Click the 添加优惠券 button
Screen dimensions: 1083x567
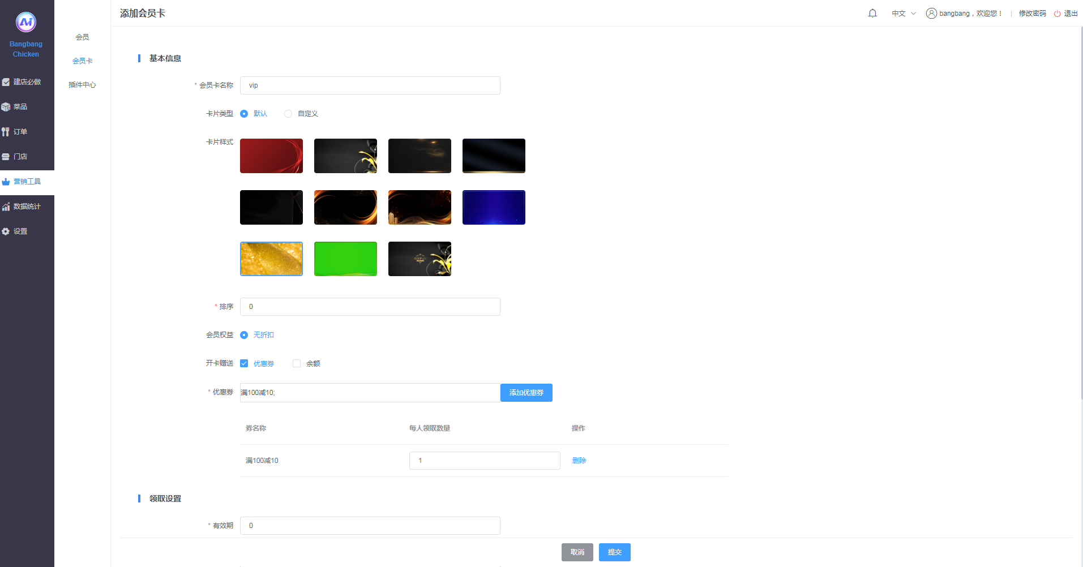[x=526, y=393]
